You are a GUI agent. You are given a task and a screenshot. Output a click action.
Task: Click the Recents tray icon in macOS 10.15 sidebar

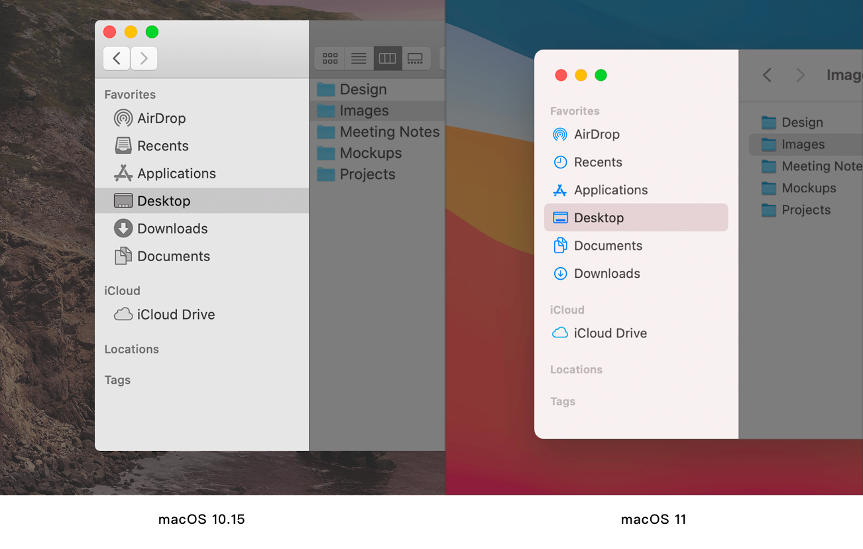123,145
